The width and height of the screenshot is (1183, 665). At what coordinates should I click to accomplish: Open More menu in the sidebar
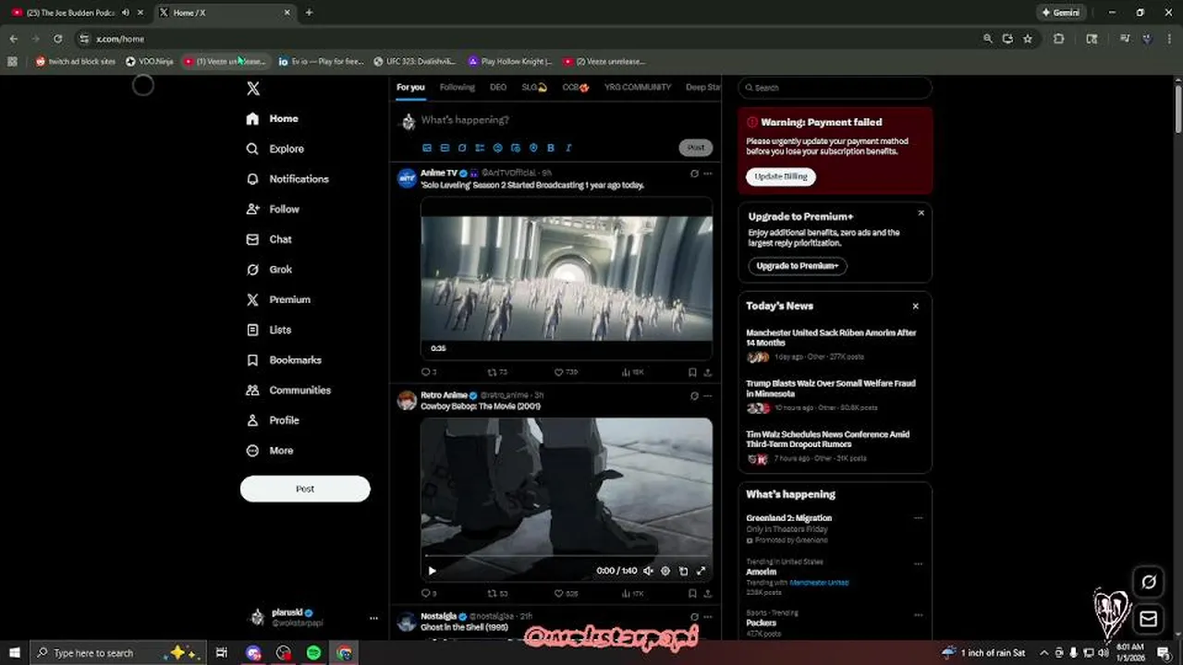pos(270,451)
